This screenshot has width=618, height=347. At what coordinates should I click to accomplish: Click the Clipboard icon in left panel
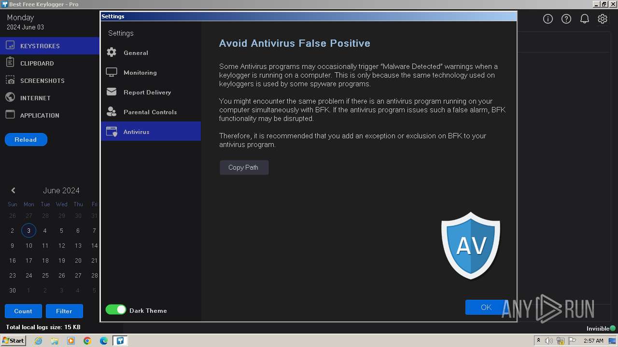(10, 63)
